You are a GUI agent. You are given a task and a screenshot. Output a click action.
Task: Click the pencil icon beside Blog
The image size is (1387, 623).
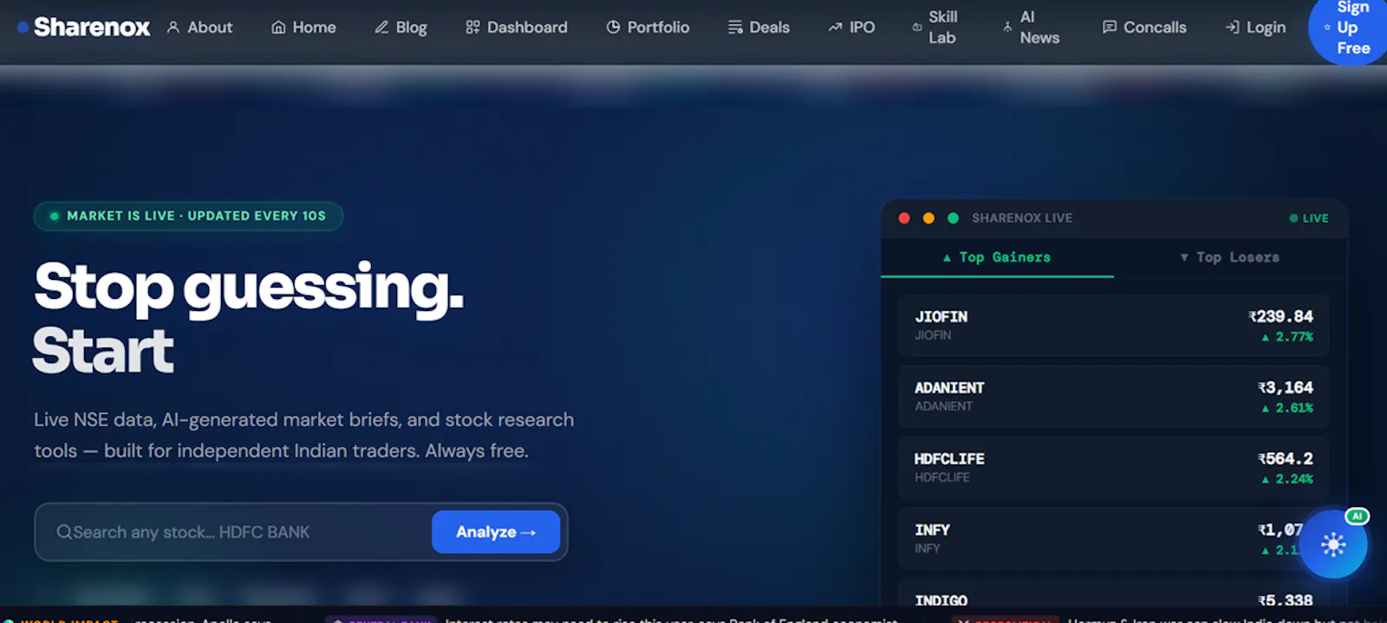coord(381,28)
